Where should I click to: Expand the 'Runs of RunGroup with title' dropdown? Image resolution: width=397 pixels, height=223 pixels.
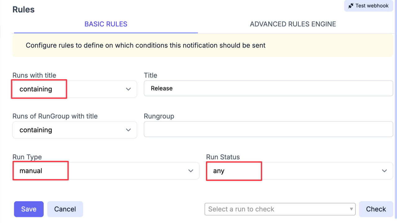pos(74,130)
